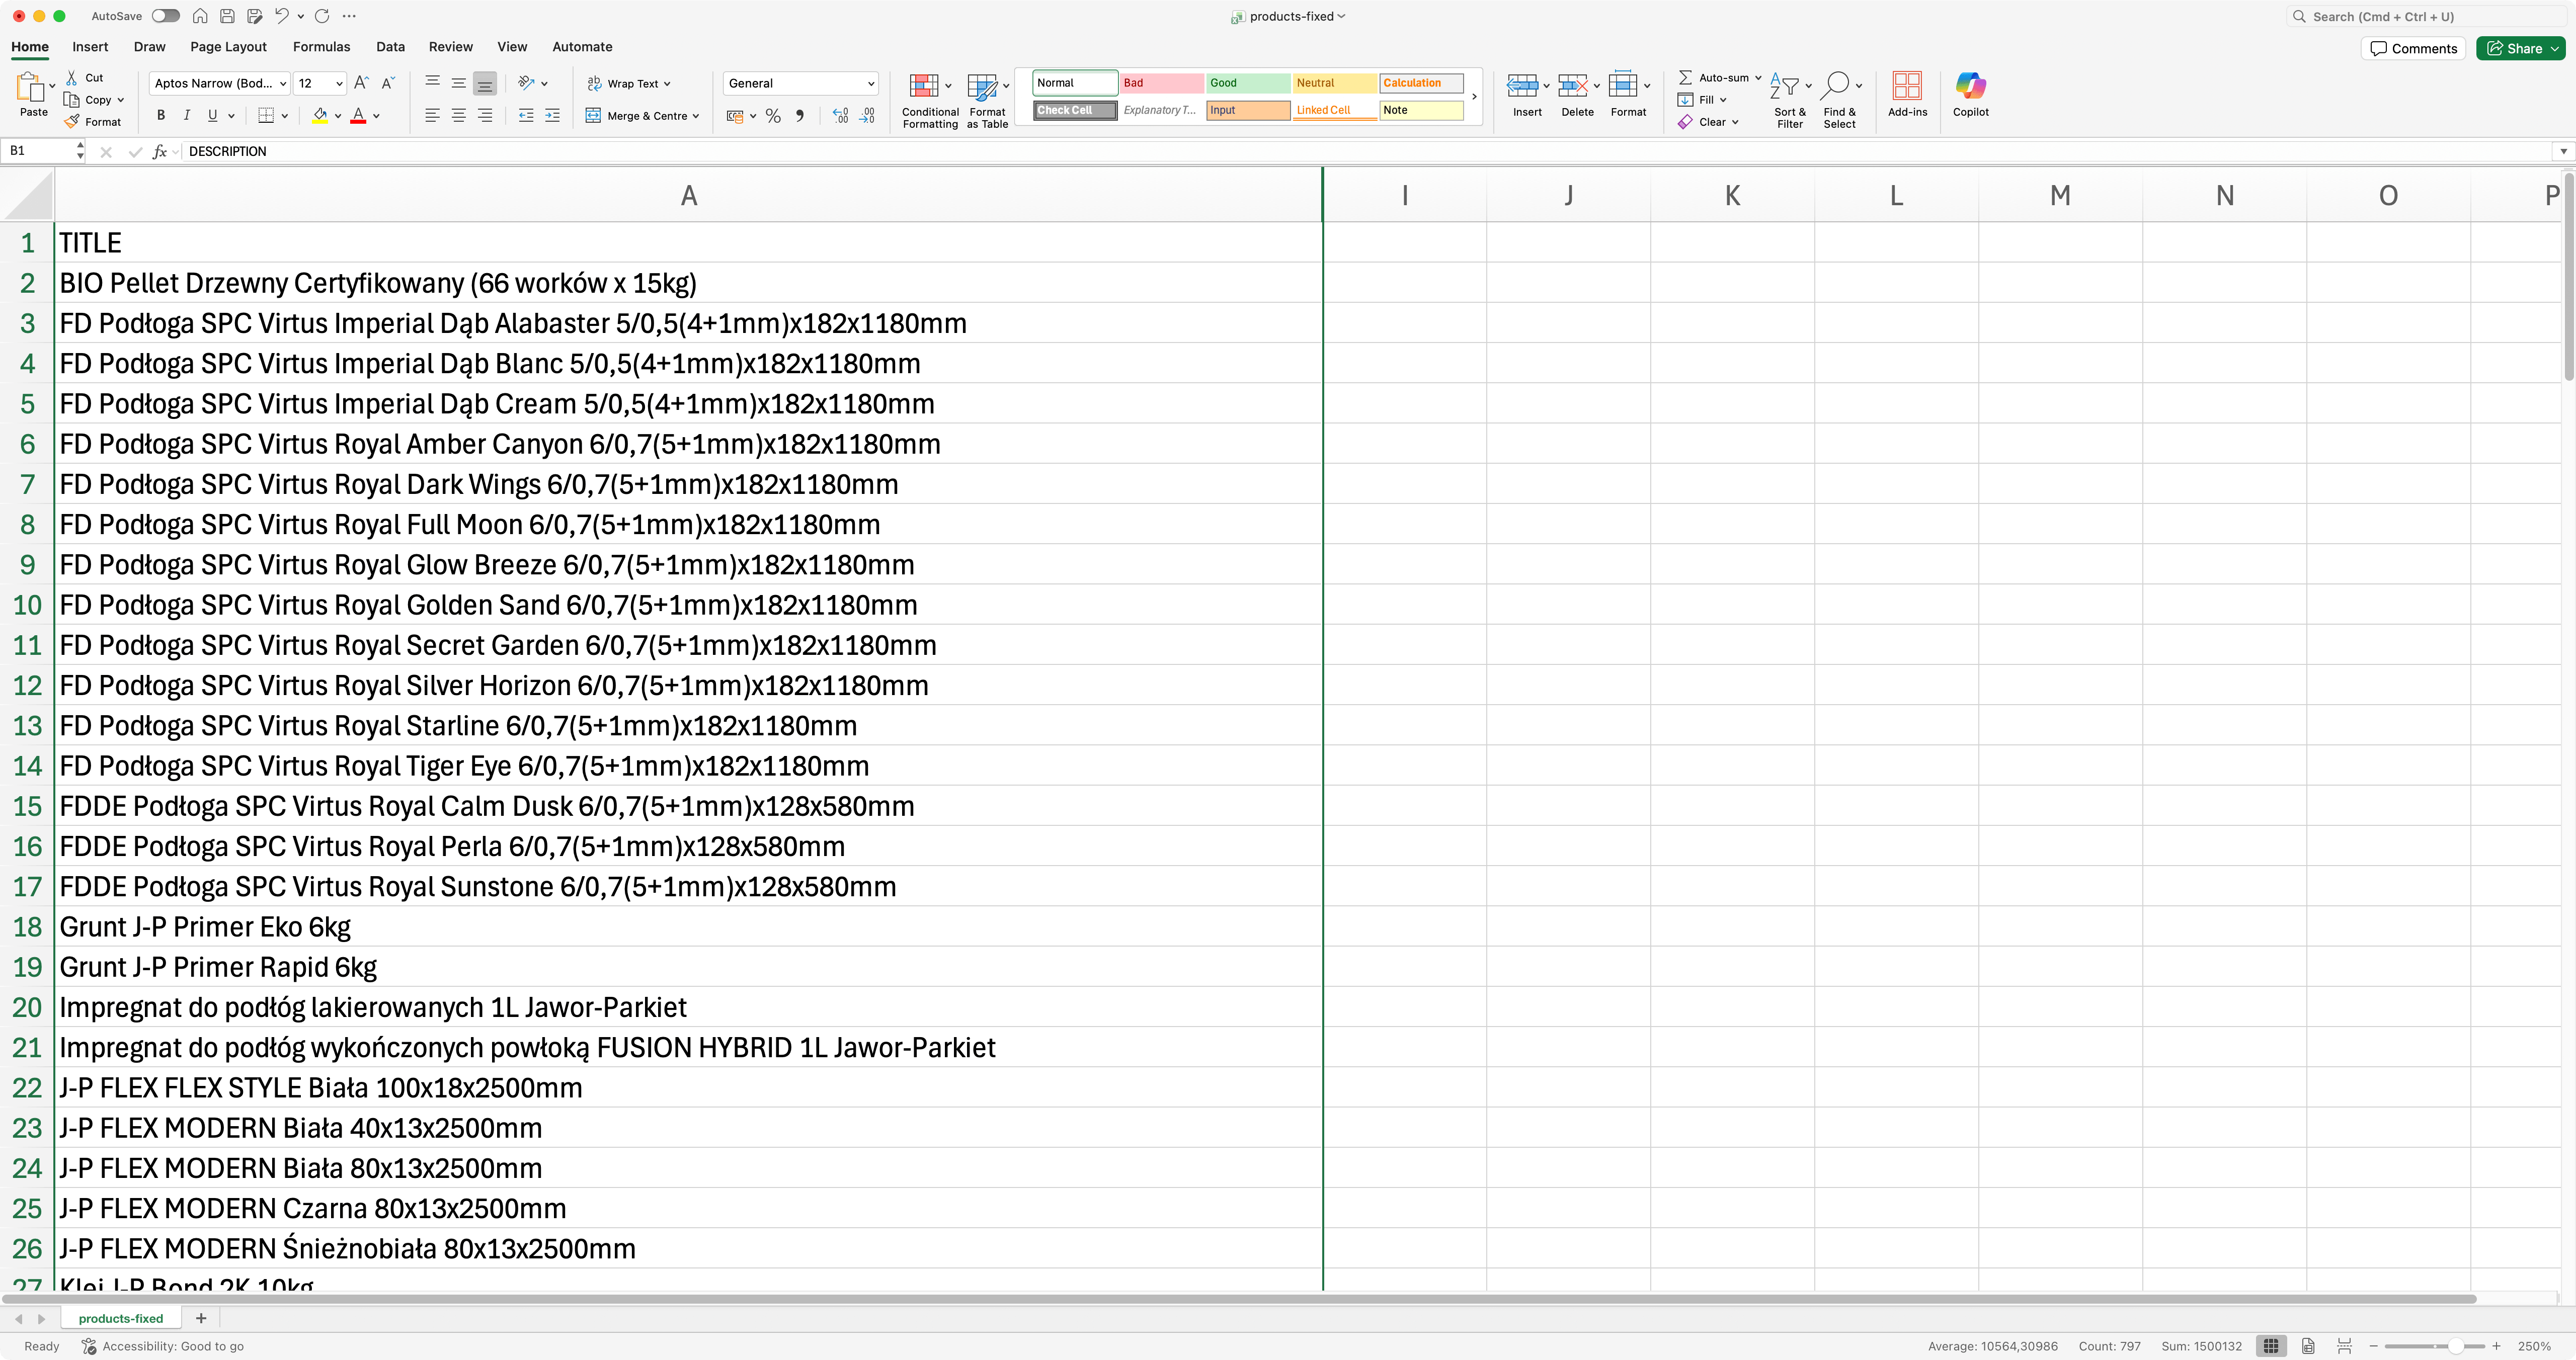This screenshot has height=1360, width=2576.
Task: Click the Percent style icon
Action: point(773,116)
